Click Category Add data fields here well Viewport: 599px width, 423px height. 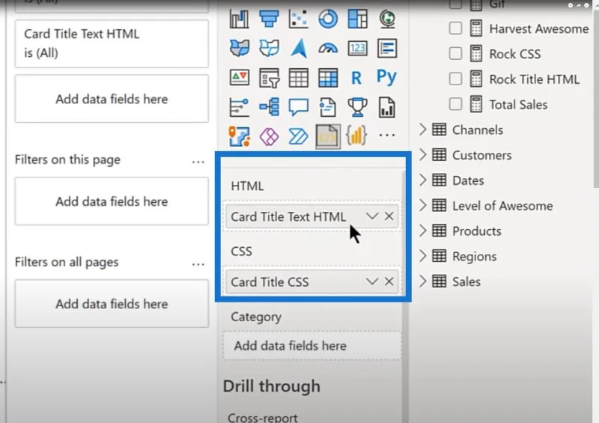point(311,346)
